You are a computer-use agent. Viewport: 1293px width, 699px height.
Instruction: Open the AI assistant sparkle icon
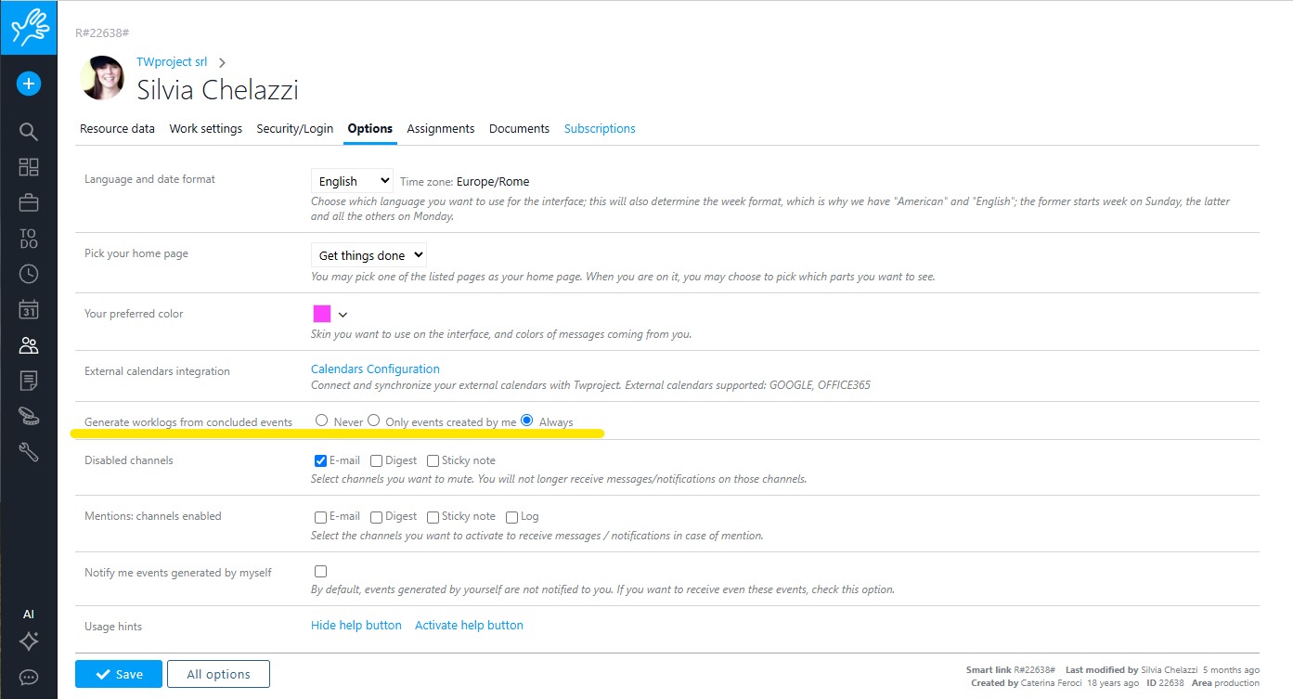point(29,641)
